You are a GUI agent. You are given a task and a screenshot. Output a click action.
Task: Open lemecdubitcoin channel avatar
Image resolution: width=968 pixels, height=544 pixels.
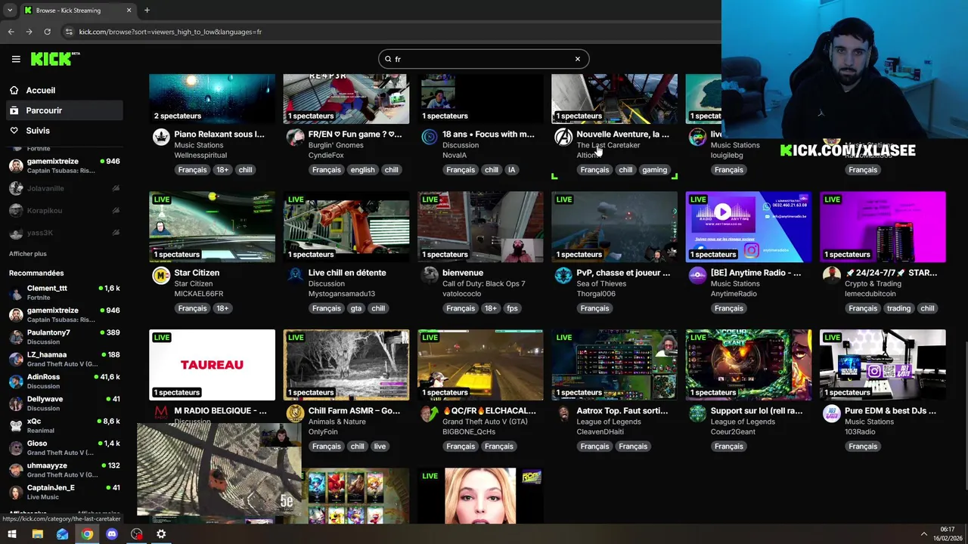point(832,276)
